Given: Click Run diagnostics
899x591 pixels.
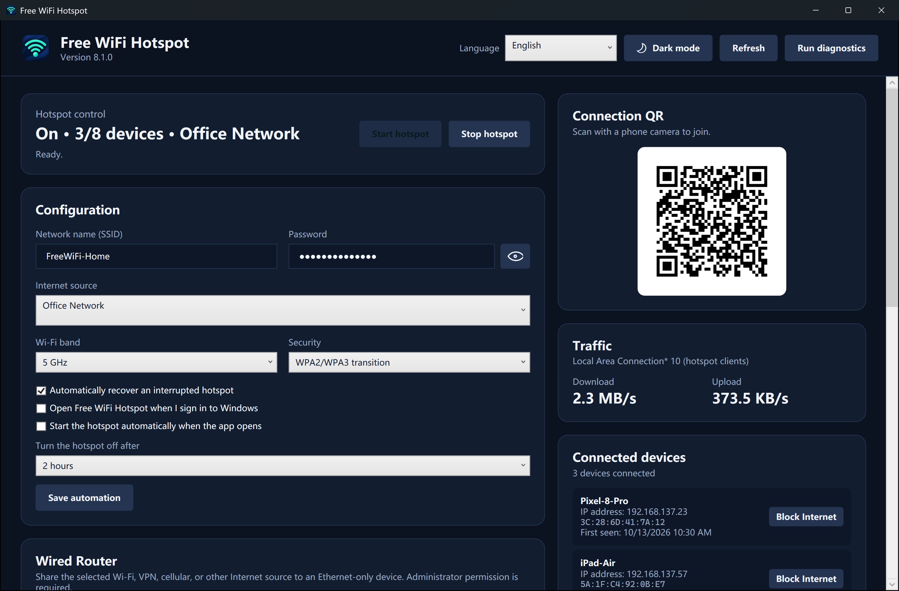Looking at the screenshot, I should pos(831,48).
